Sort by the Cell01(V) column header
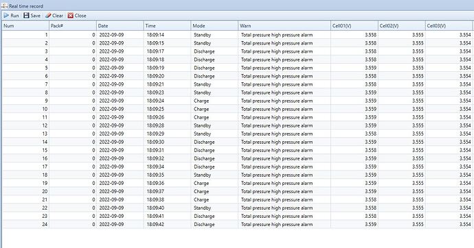 tap(354, 25)
